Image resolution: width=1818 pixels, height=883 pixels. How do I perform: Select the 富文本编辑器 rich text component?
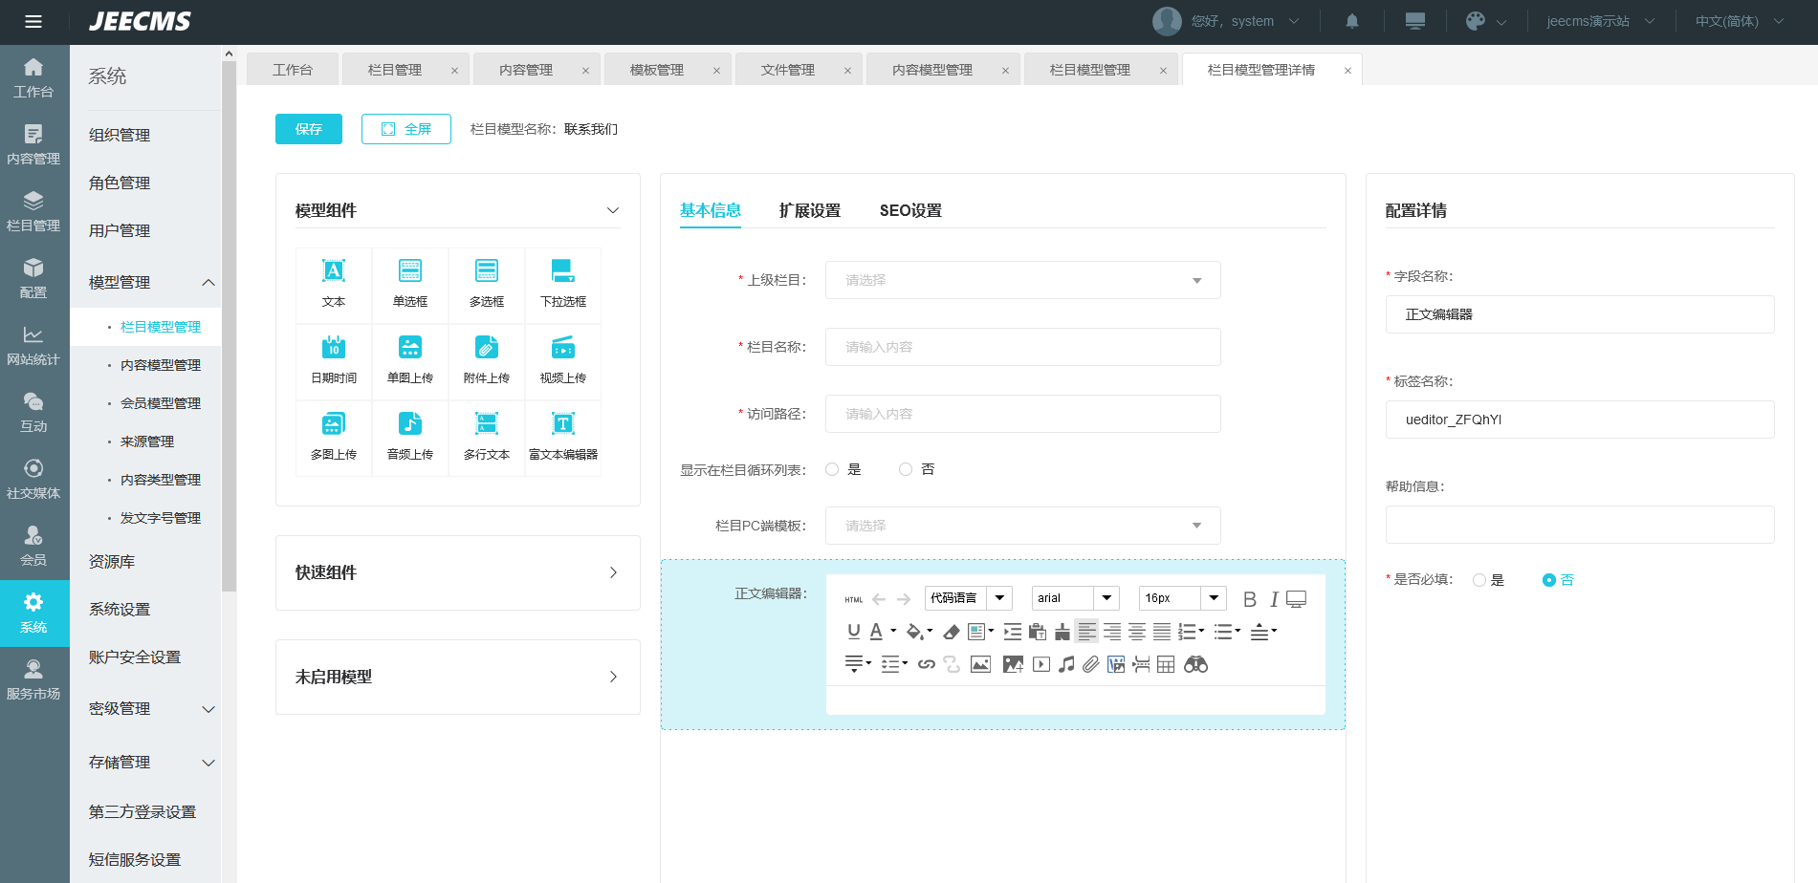click(563, 437)
